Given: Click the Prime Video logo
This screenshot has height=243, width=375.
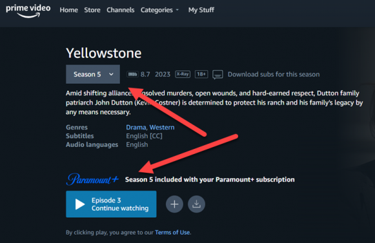Looking at the screenshot, I should point(28,11).
